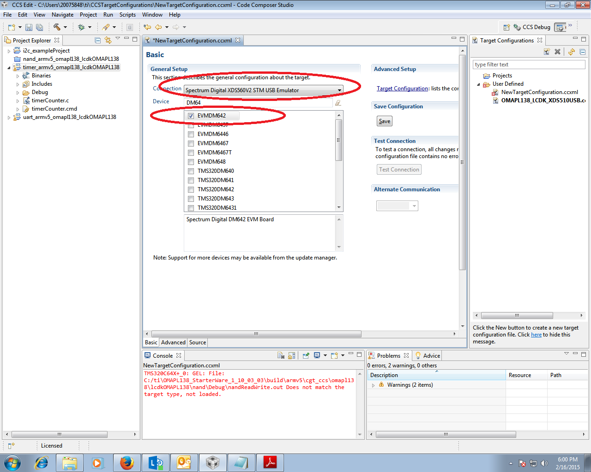Expand the Warnings (2 items) row
This screenshot has width=591, height=472.
click(x=373, y=385)
